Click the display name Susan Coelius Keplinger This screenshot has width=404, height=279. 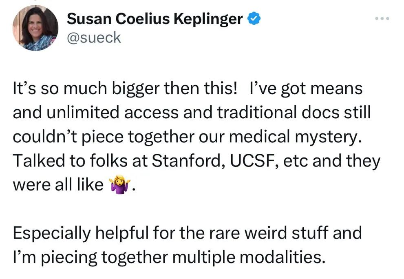(x=155, y=19)
